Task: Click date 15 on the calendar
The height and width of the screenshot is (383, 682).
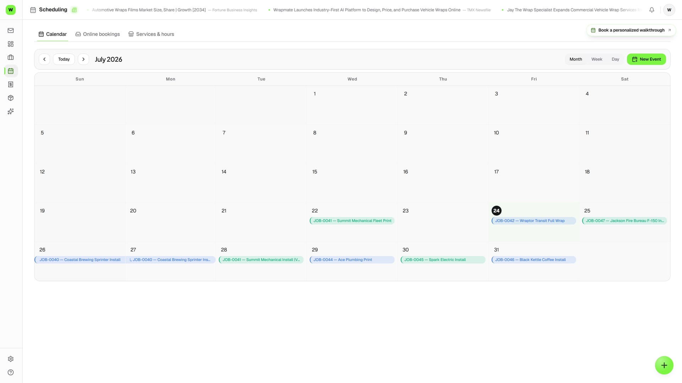Action: click(315, 172)
